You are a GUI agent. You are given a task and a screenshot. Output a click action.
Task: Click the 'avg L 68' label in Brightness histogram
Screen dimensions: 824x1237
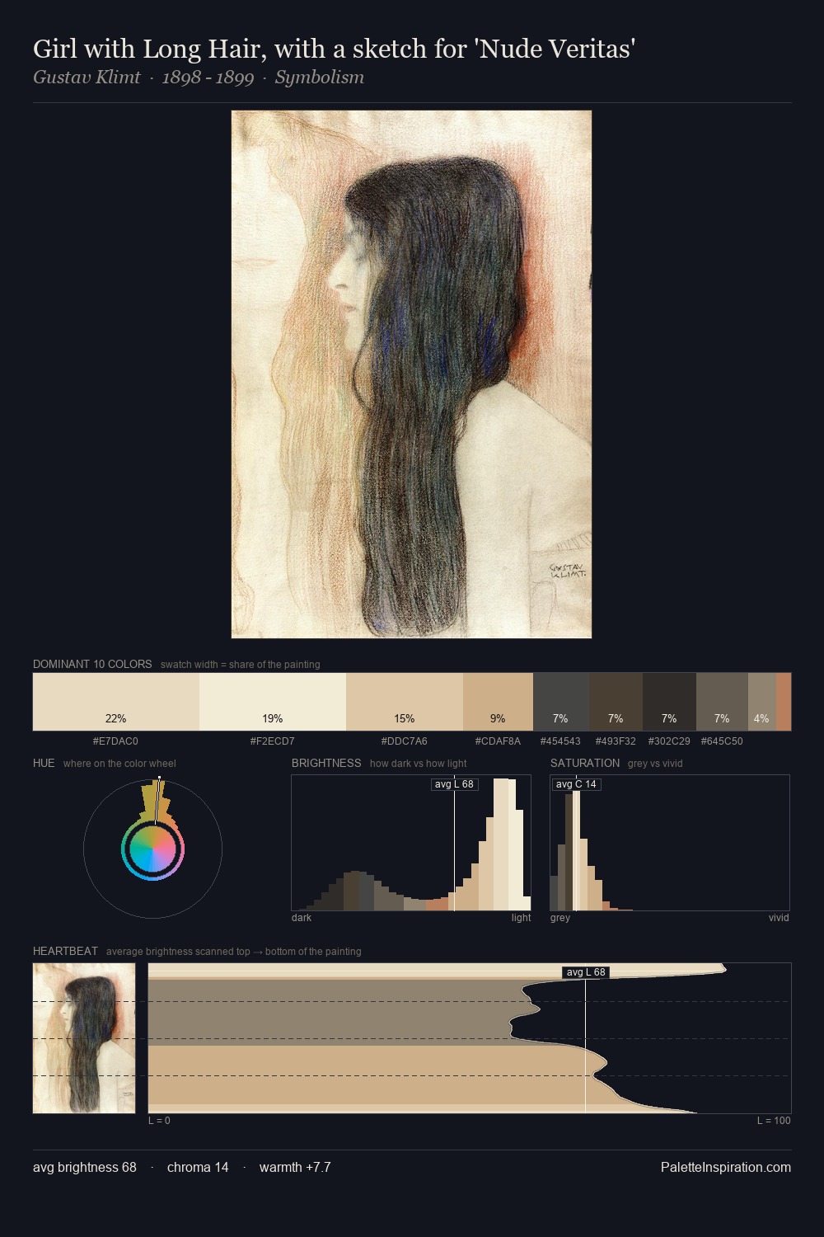[x=454, y=784]
